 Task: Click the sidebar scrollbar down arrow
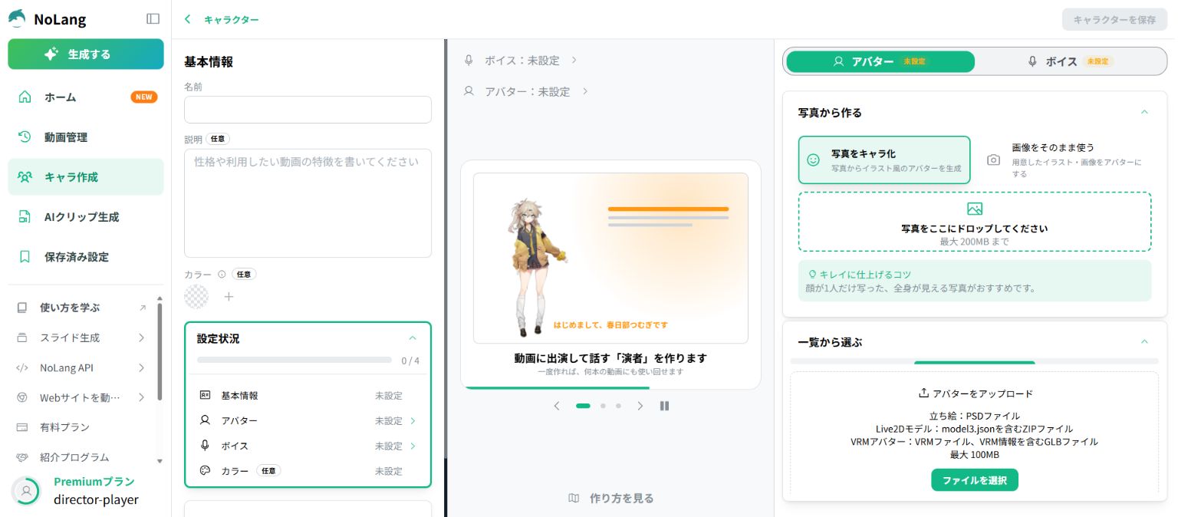(x=160, y=461)
